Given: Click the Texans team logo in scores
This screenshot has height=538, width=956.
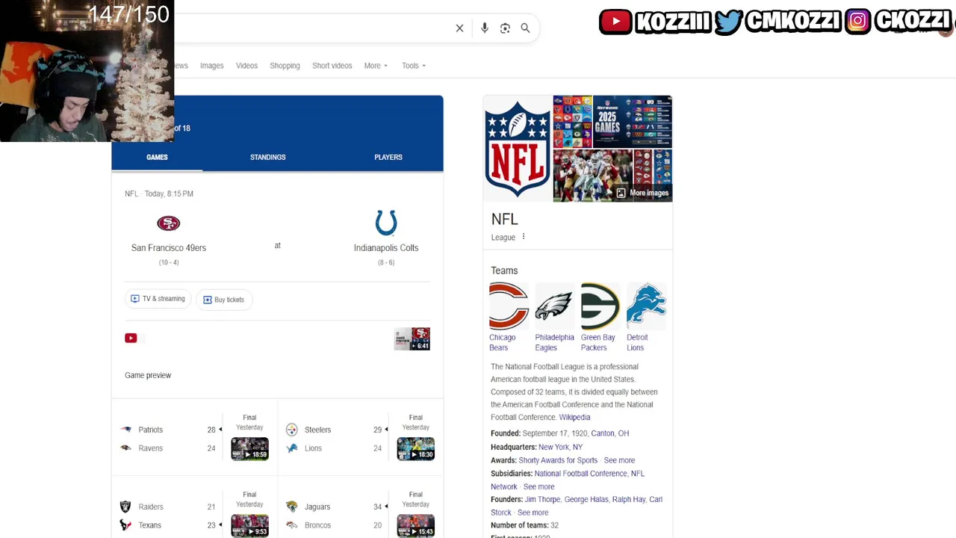Looking at the screenshot, I should [x=125, y=525].
